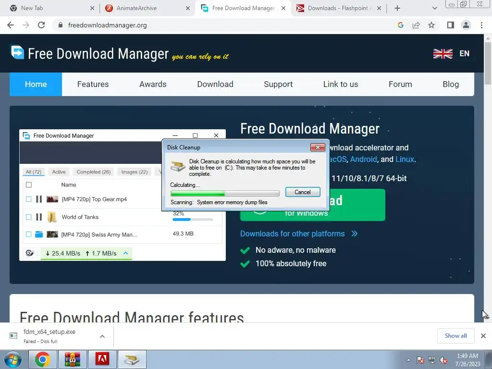Viewport: 492px width, 369px height.
Task: Open the Awards nav item
Action: pos(153,84)
